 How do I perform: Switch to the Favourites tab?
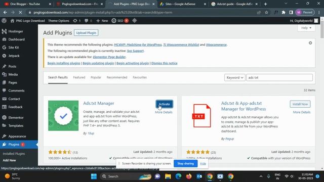[x=140, y=77]
